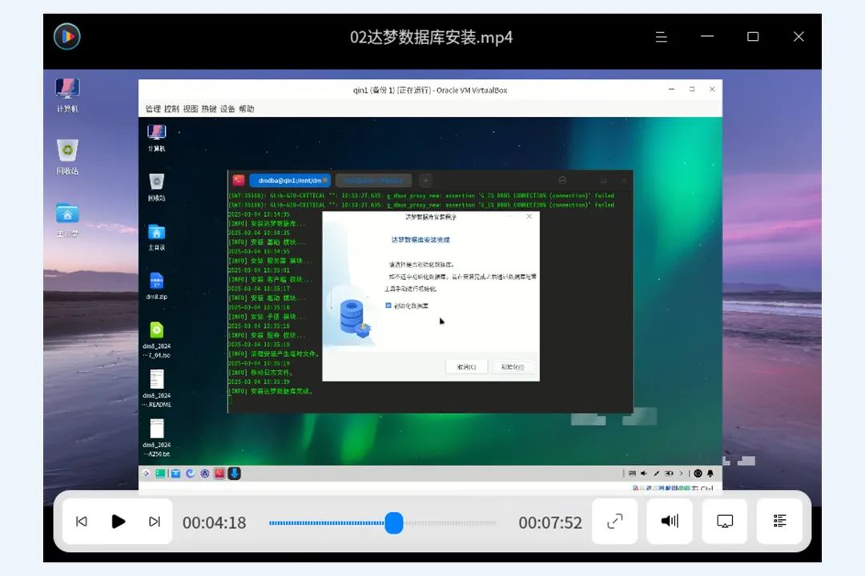This screenshot has width=865, height=576.
Task: Click 热键 in the VirtualBox menu bar
Action: 209,109
